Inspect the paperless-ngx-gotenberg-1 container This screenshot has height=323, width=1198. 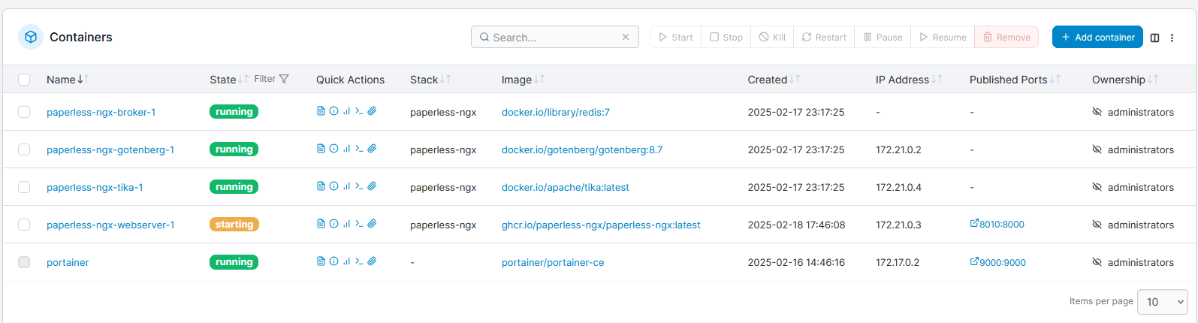[x=333, y=149]
